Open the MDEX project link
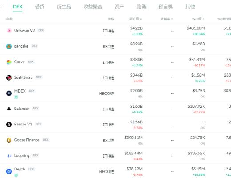Screen dimensions: 231x178 coord(20,91)
